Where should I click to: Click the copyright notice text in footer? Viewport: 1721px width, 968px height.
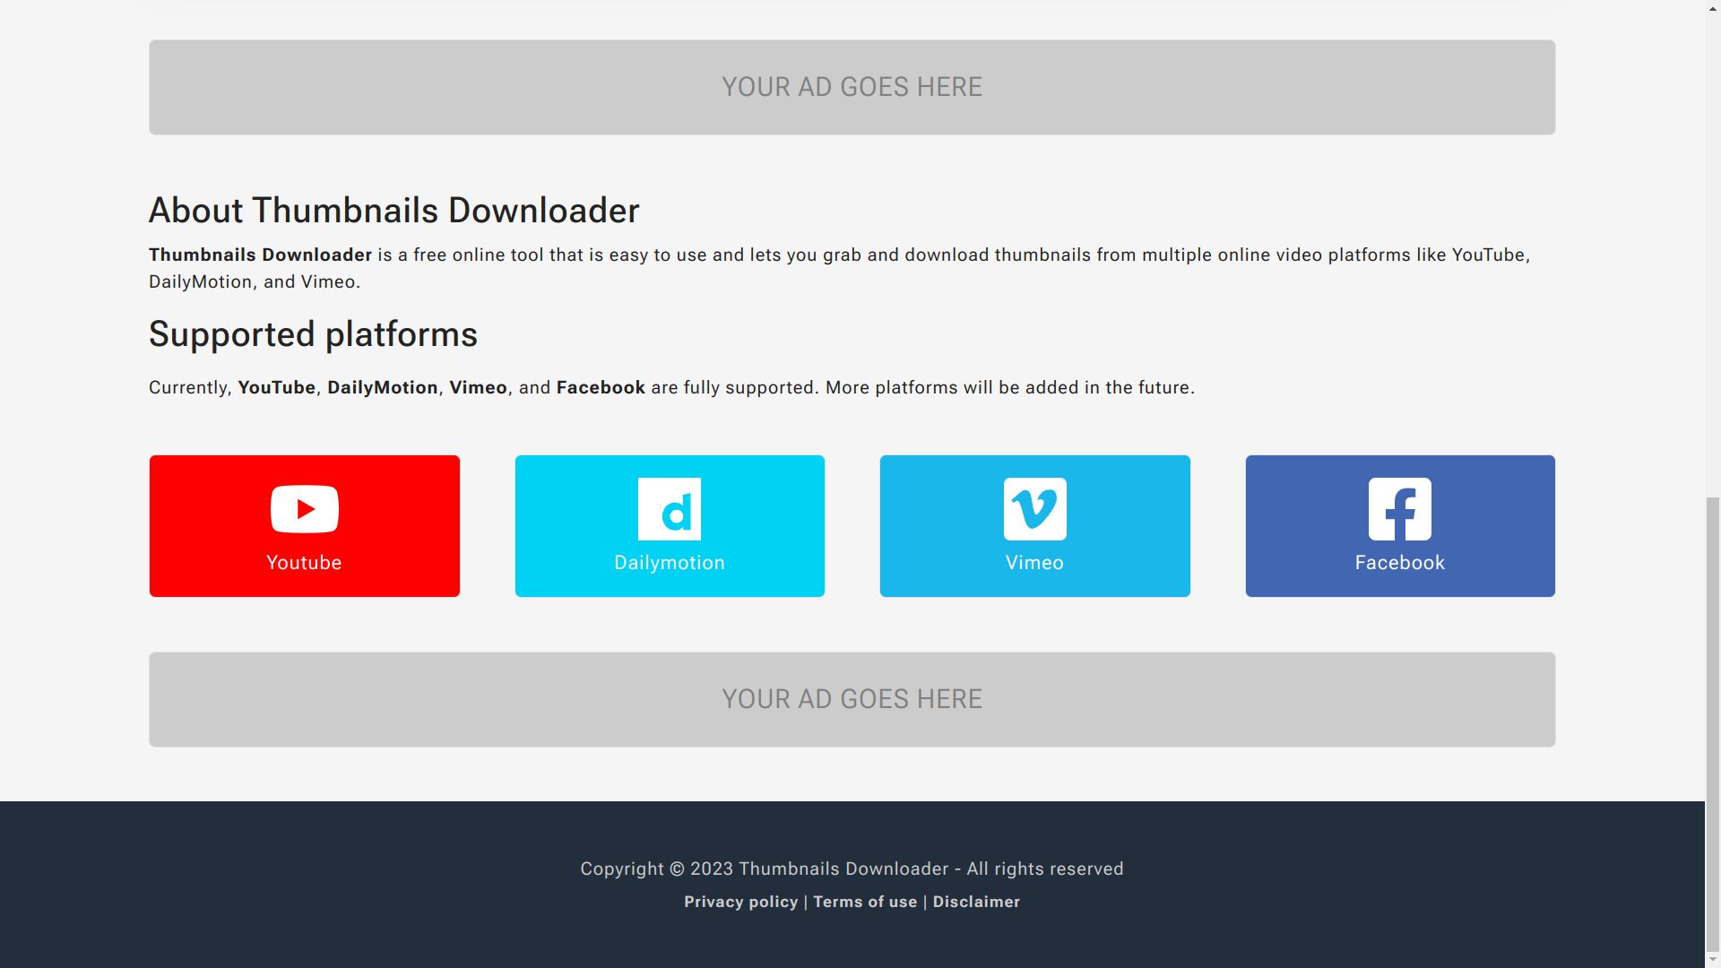[x=852, y=869]
